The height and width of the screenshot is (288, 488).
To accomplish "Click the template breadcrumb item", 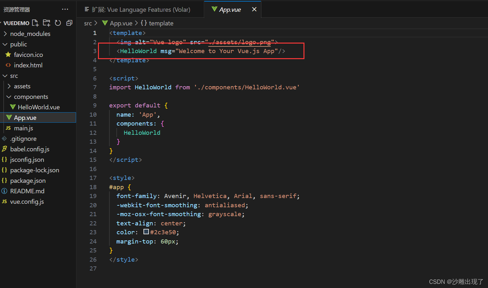I will click(x=161, y=23).
